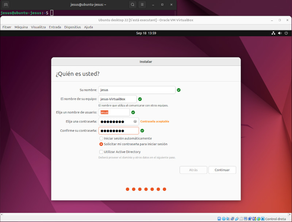Click the computer name field 'jesus-VirtualBox'
This screenshot has height=222, width=292.
click(118, 99)
